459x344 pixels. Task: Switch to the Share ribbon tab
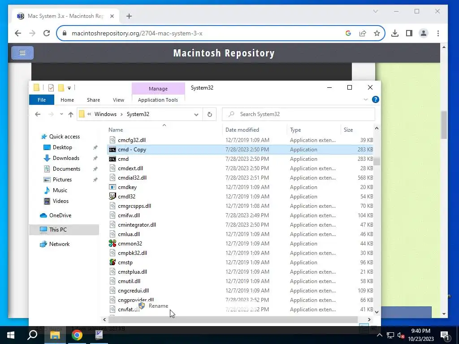click(93, 100)
